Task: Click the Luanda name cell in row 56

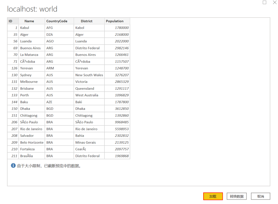Action: tap(32, 41)
